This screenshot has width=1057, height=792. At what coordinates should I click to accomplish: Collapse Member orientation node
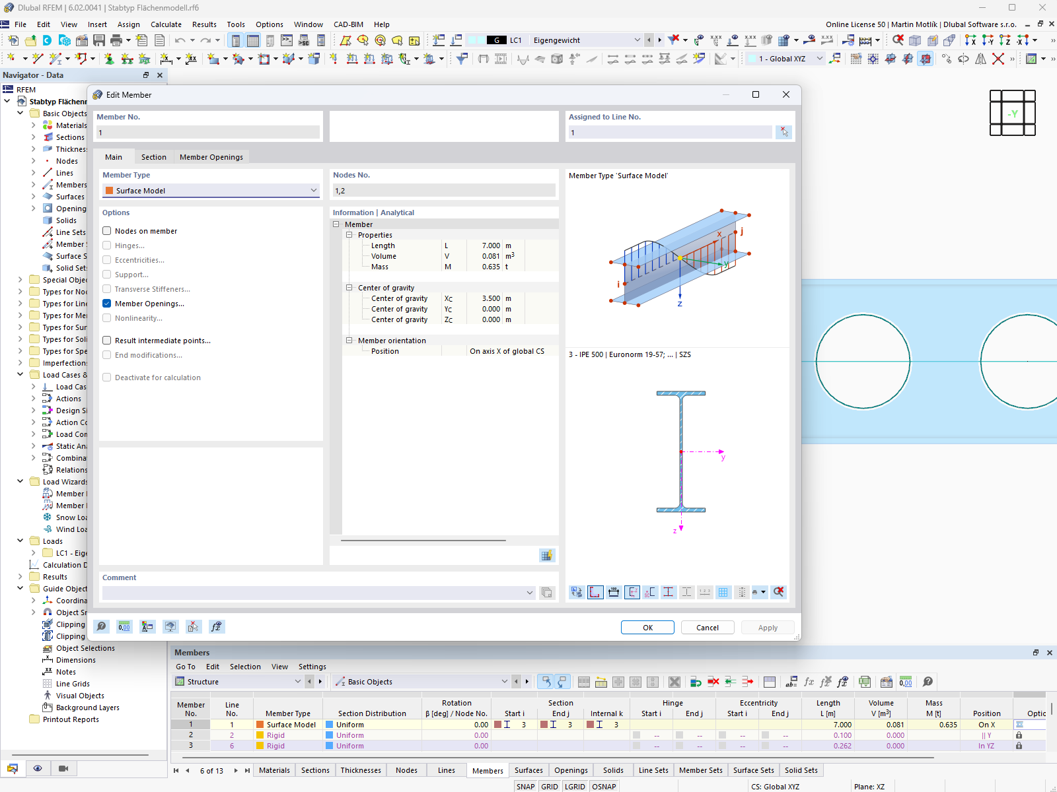349,341
